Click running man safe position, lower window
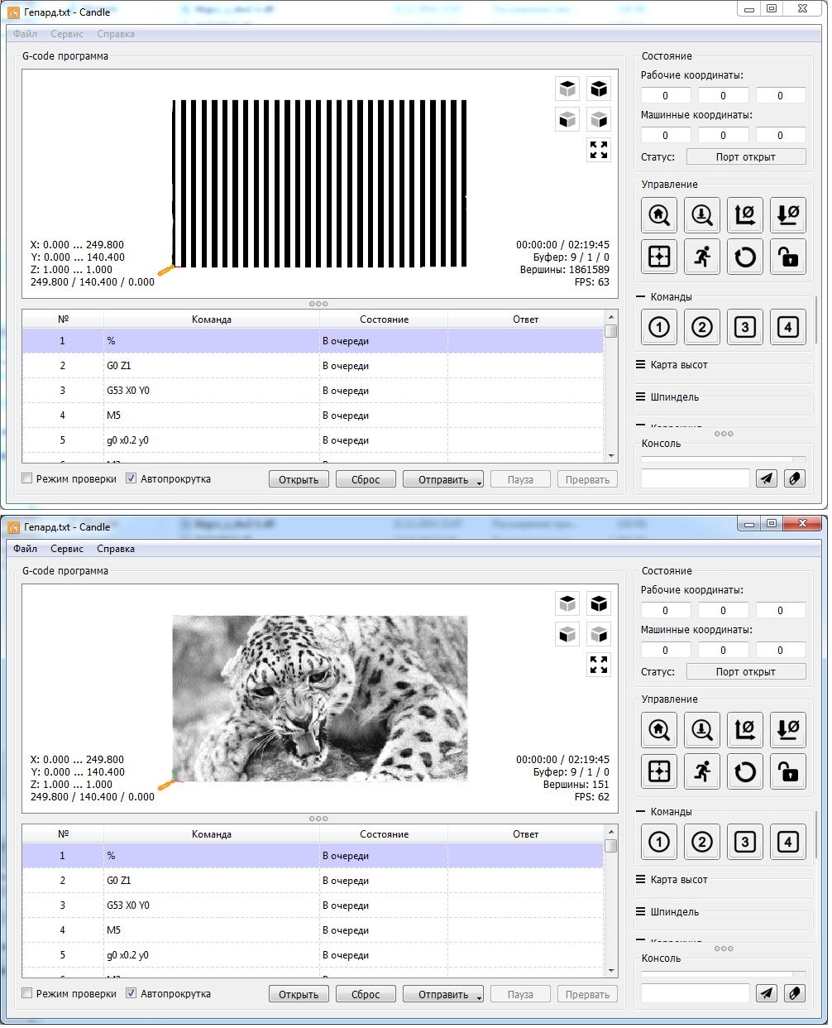 (702, 771)
